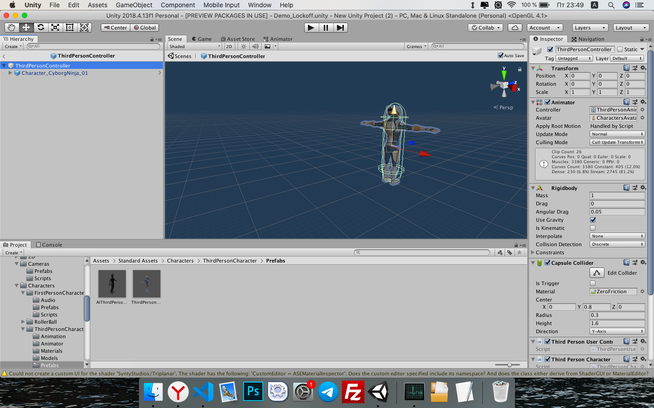
Task: Open the GameObject menu
Action: click(x=134, y=5)
